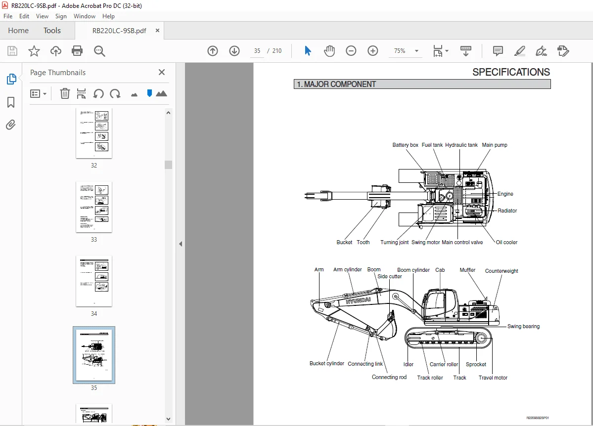Zoom in with the plus button
The width and height of the screenshot is (593, 426).
(373, 51)
